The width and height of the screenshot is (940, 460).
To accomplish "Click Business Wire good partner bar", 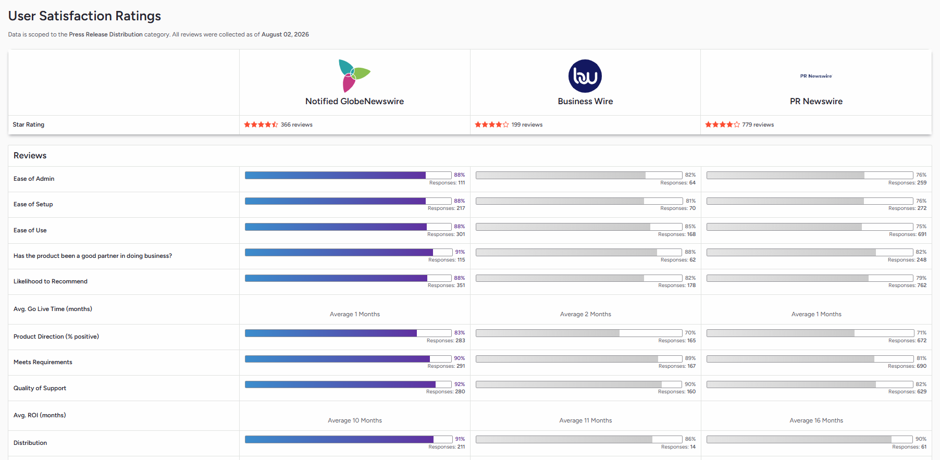I will click(x=579, y=252).
